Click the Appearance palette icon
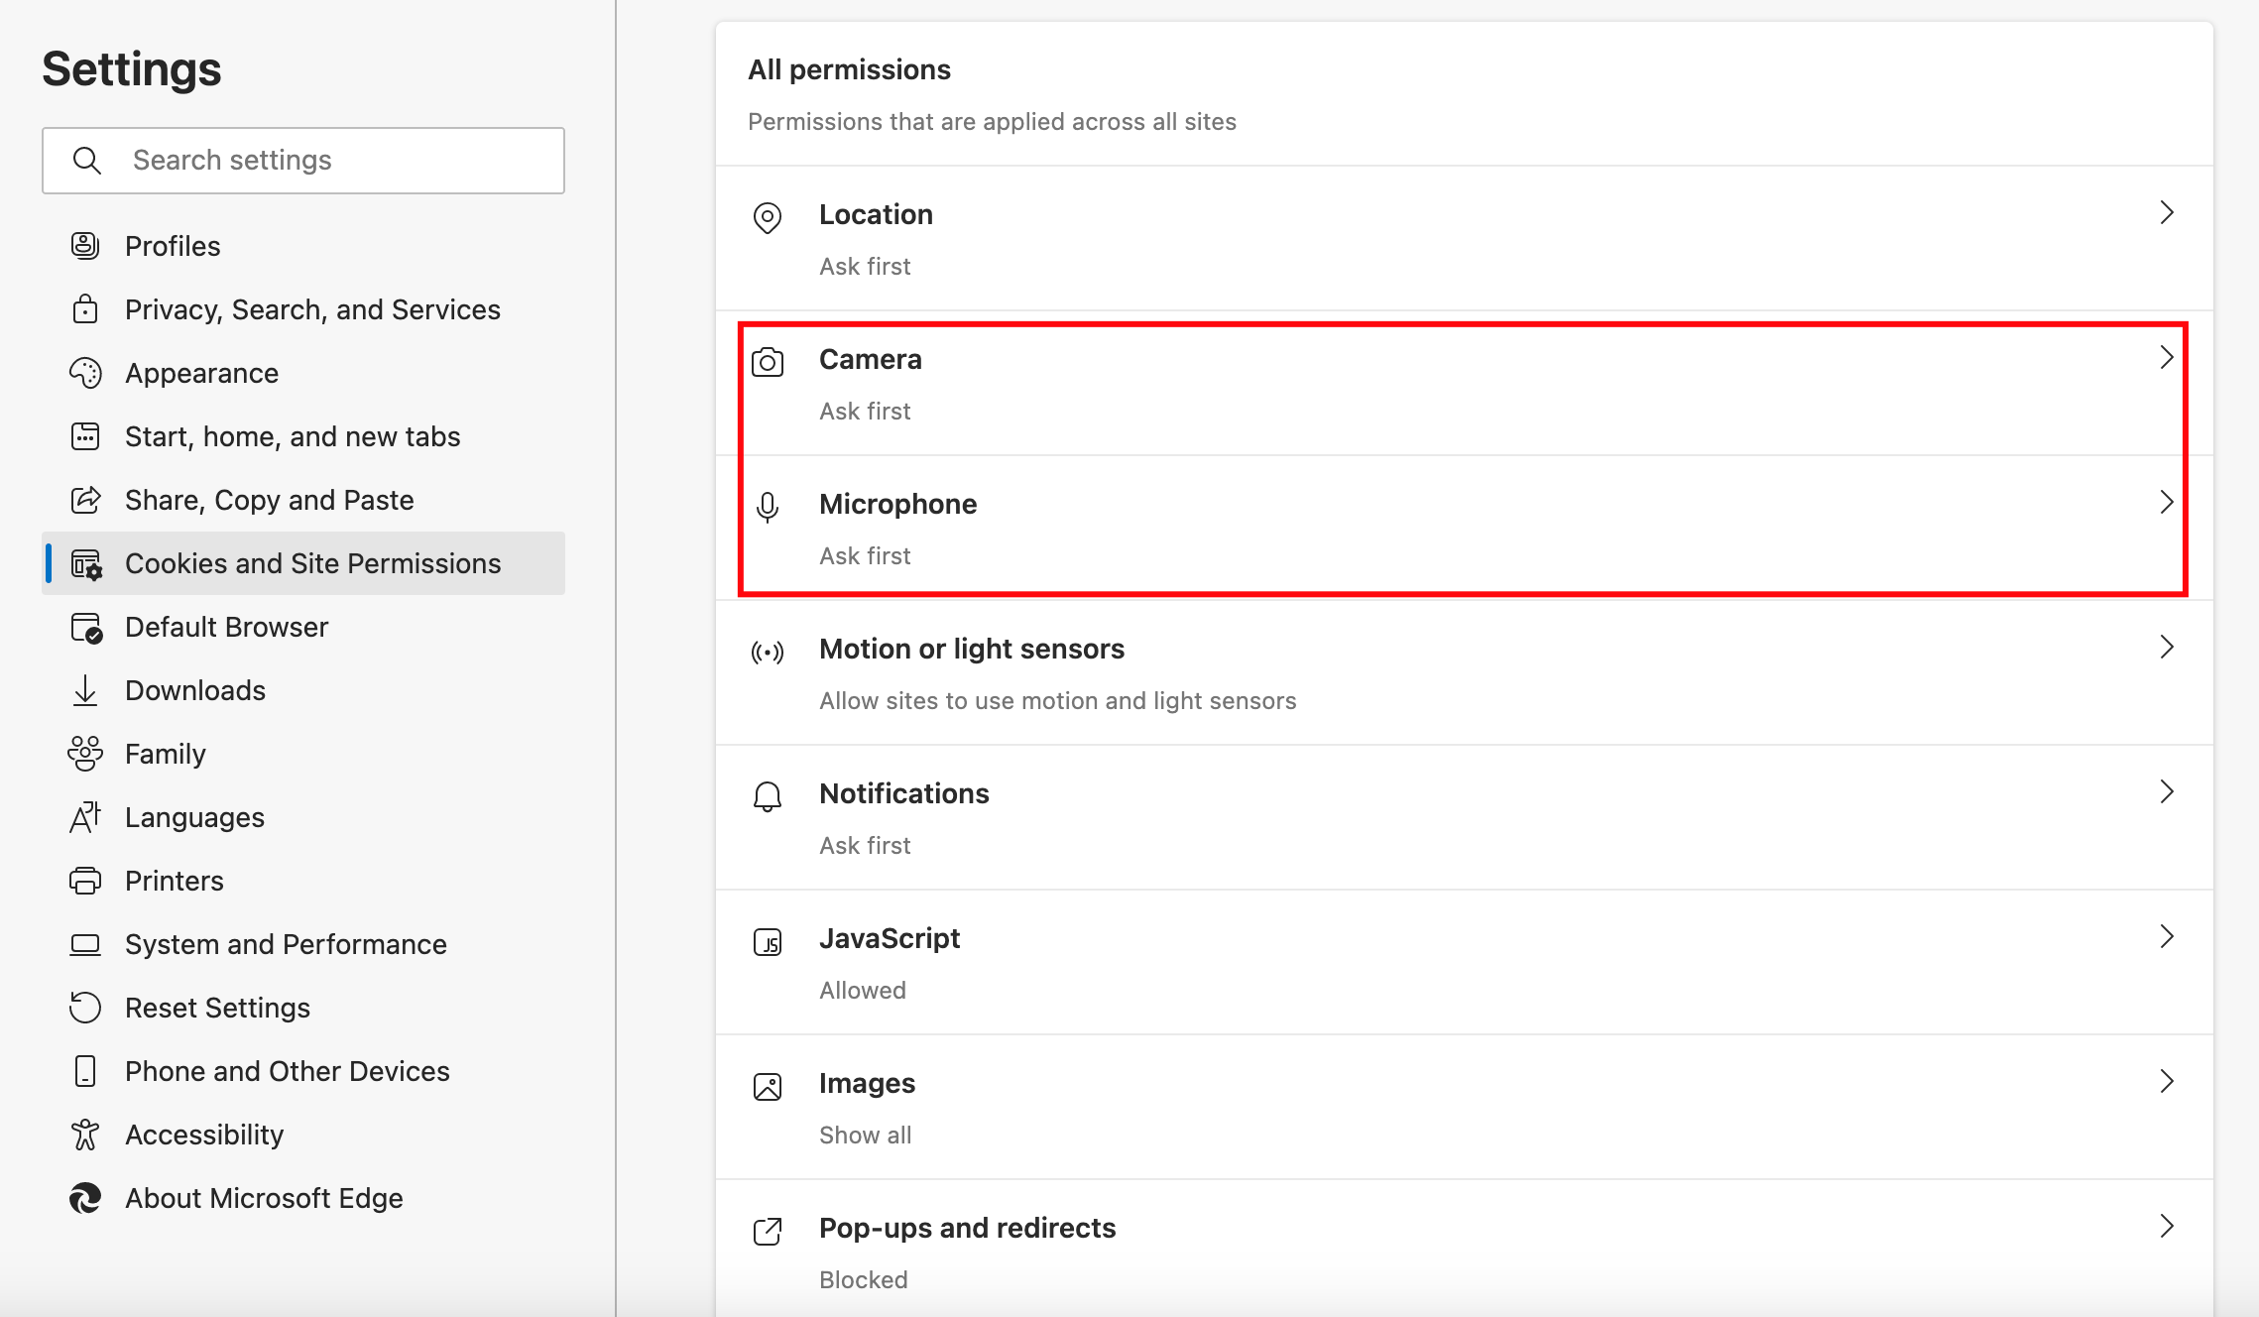 coord(86,372)
